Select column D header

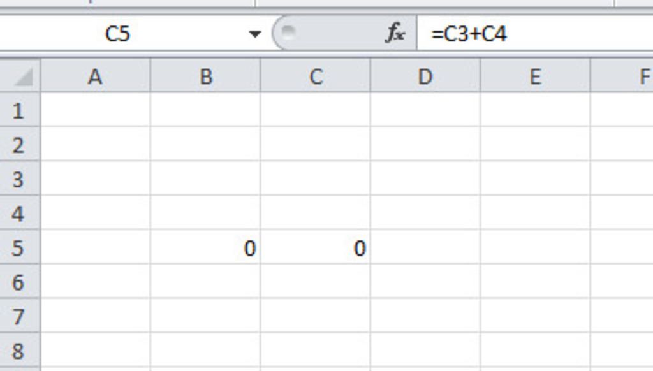[x=425, y=77]
